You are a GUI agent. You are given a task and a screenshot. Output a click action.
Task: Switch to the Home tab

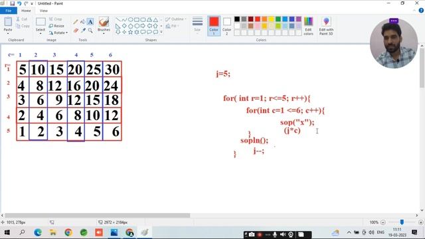pos(26,11)
